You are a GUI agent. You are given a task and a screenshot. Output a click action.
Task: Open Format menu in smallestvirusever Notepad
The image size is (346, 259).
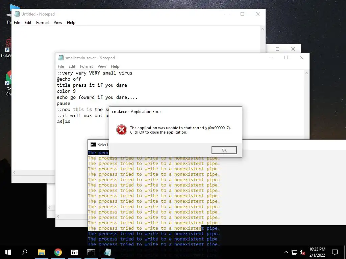point(86,66)
